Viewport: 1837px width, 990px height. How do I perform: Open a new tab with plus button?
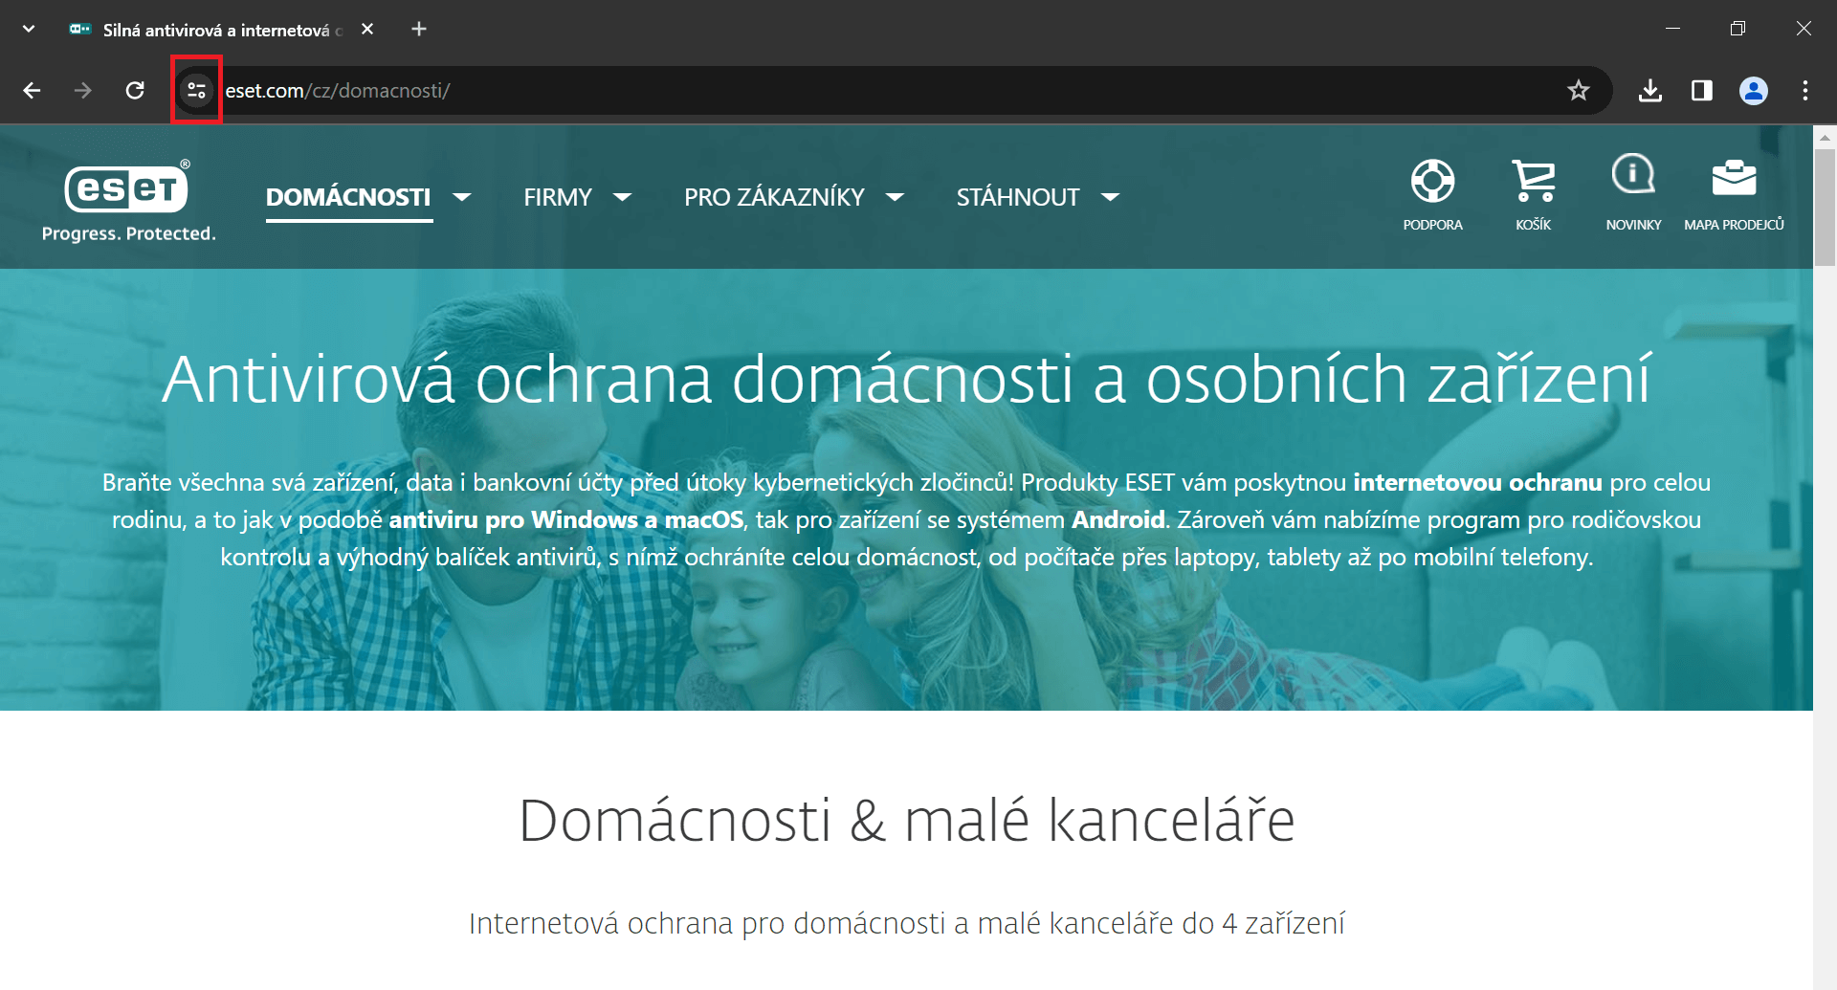point(419,29)
